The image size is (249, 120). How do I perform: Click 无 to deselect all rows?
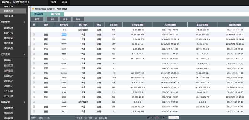(x=49, y=118)
